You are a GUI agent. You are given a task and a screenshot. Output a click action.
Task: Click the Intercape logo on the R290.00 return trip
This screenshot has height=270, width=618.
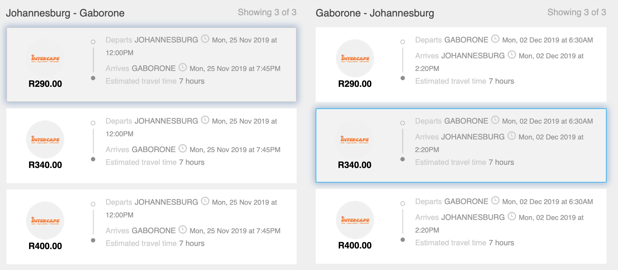click(x=355, y=58)
